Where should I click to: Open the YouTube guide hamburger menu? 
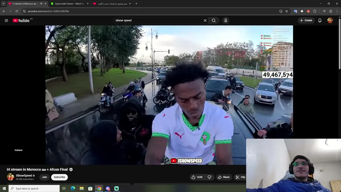6,20
